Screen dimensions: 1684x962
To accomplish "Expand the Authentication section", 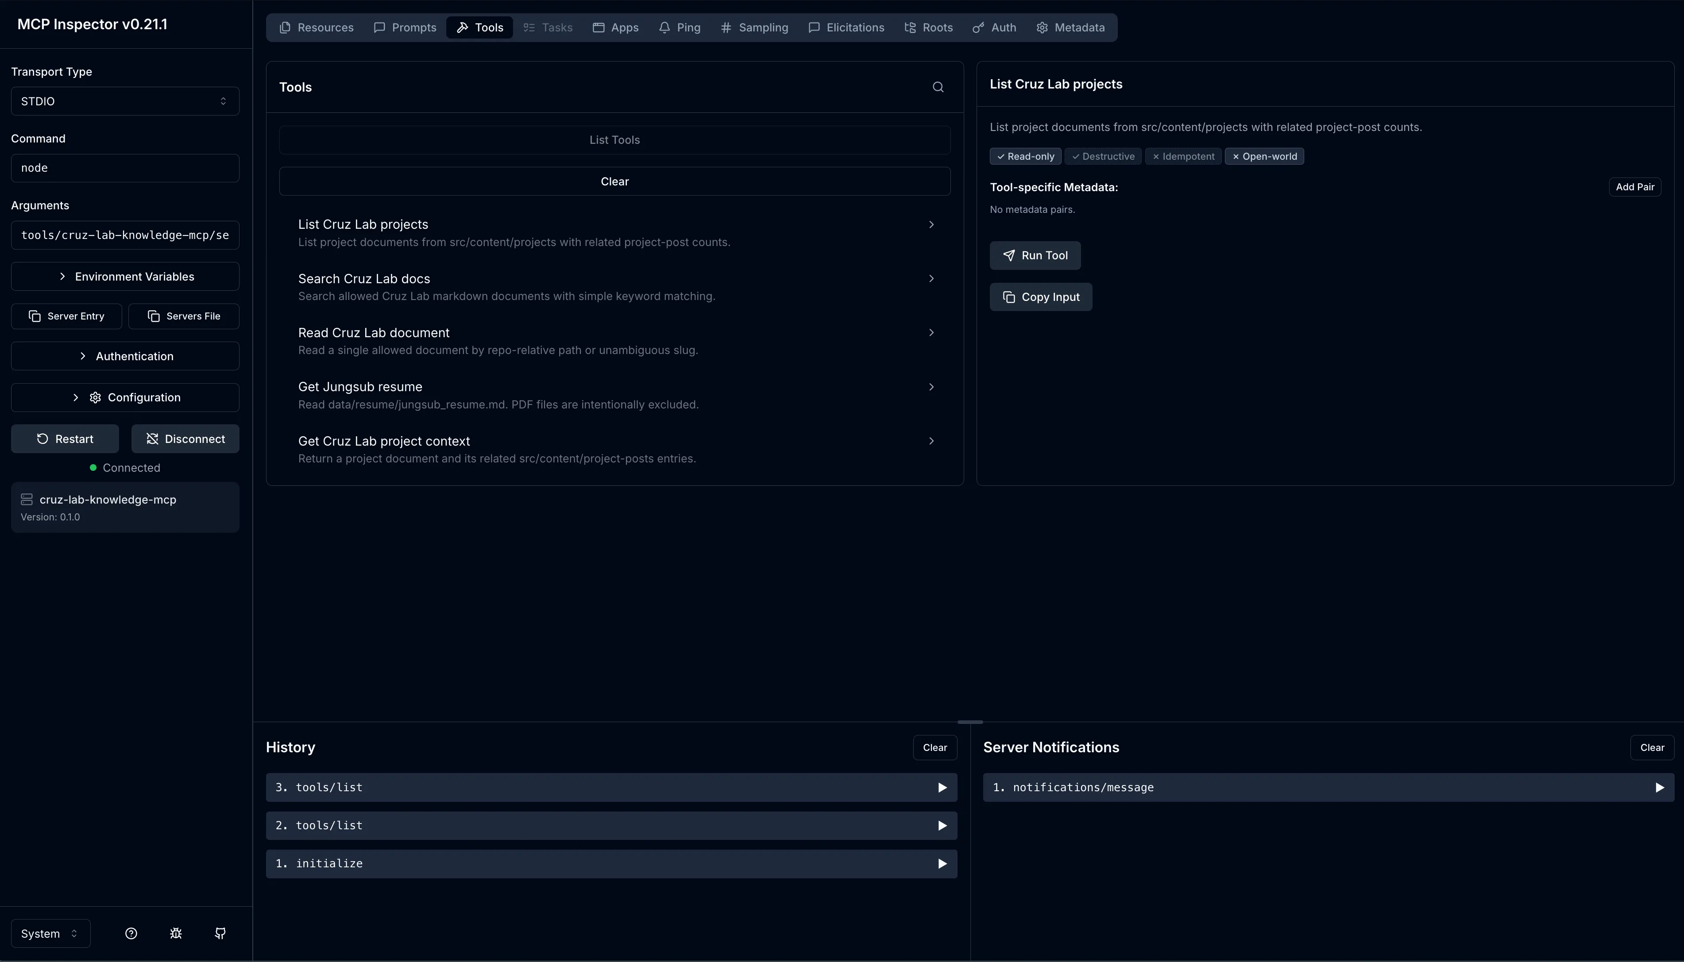I will (125, 356).
